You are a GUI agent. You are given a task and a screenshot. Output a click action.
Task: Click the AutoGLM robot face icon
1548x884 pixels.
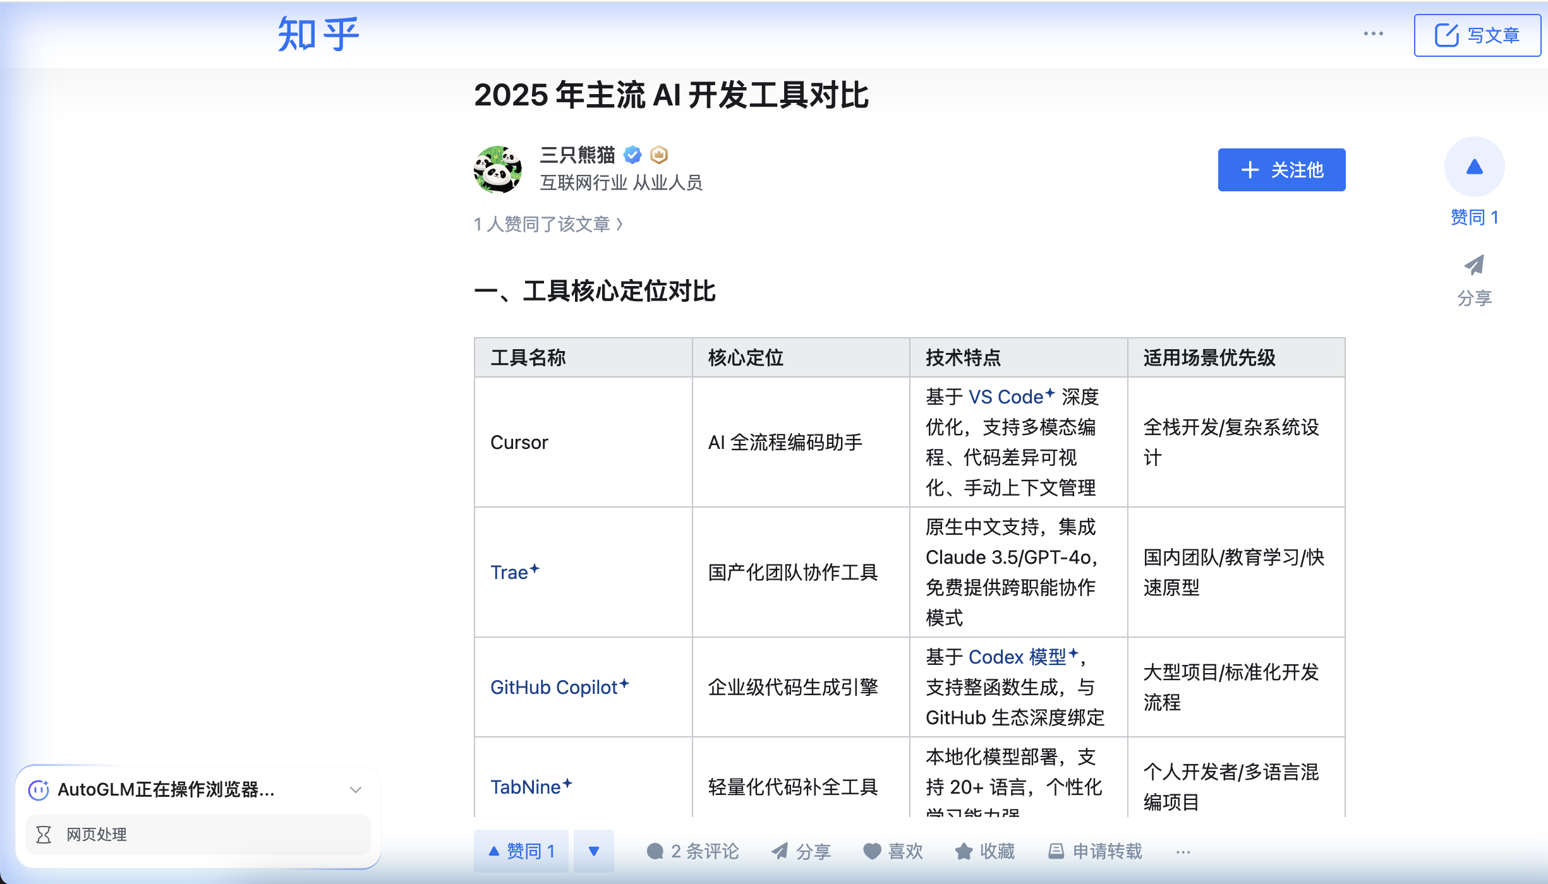coord(39,789)
